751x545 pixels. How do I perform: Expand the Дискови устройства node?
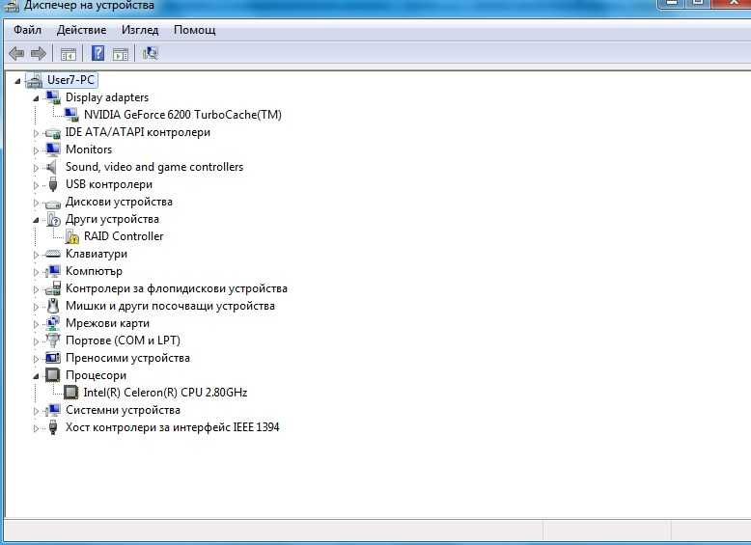(x=36, y=203)
